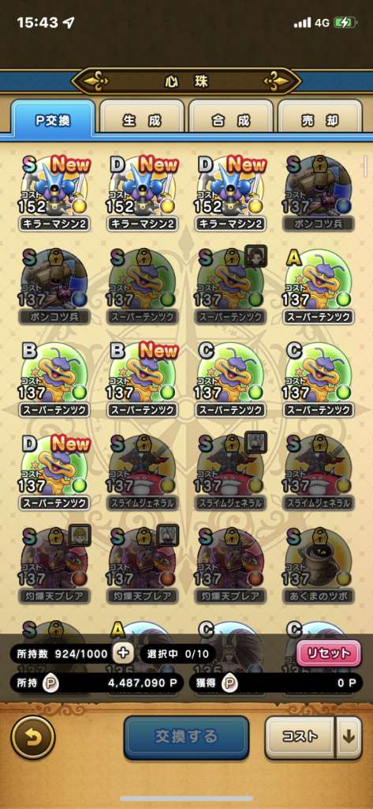
Task: Select the A-rank スーパーテンツク orb
Action: coord(319,286)
